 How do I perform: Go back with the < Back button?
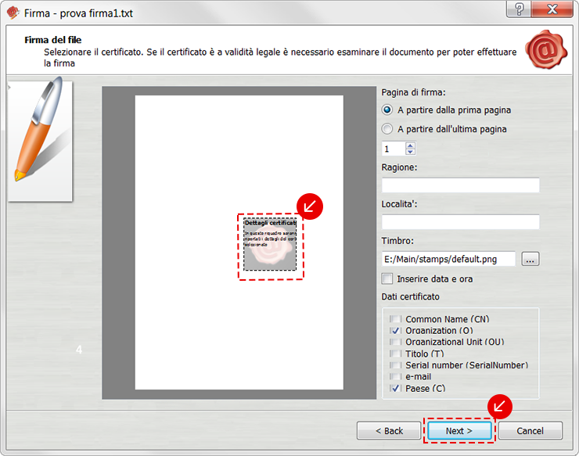[389, 431]
